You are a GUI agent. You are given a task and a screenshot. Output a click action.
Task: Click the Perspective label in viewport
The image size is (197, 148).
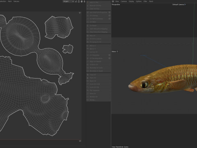pyautogui.click(x=116, y=5)
